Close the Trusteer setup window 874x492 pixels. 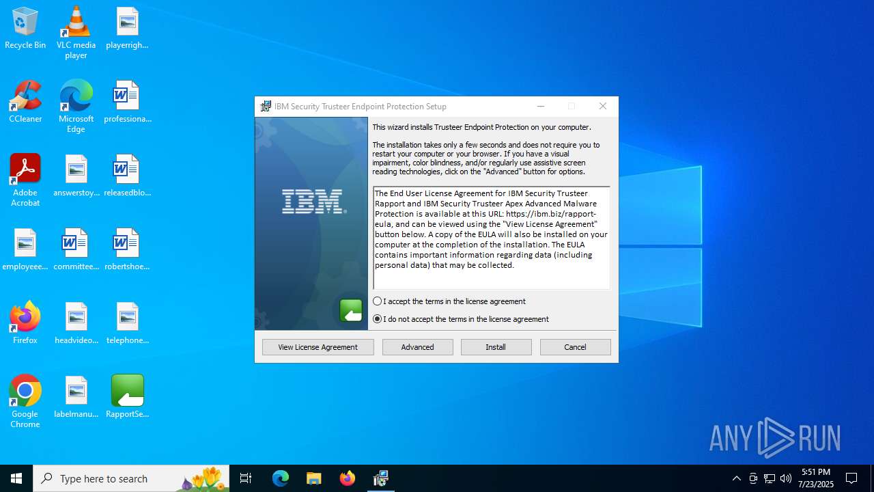(603, 107)
